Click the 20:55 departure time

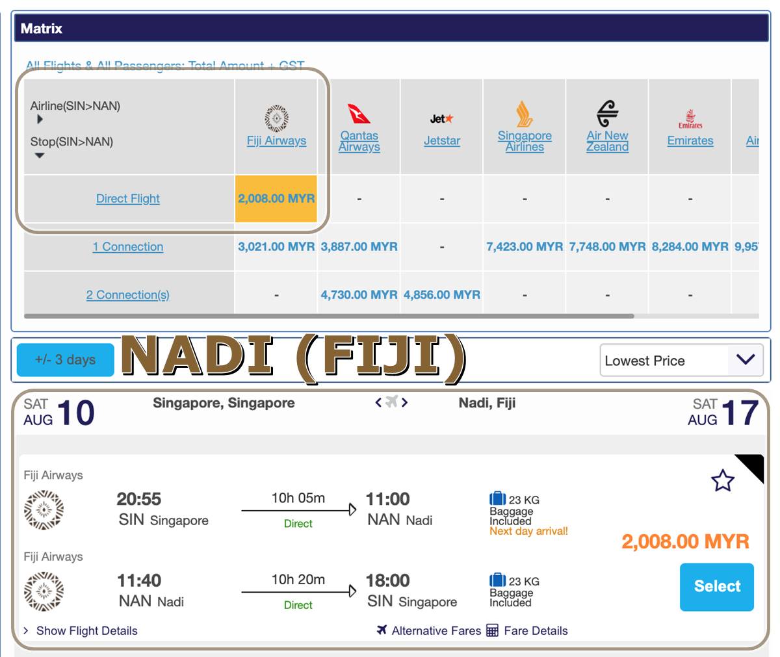tap(139, 499)
